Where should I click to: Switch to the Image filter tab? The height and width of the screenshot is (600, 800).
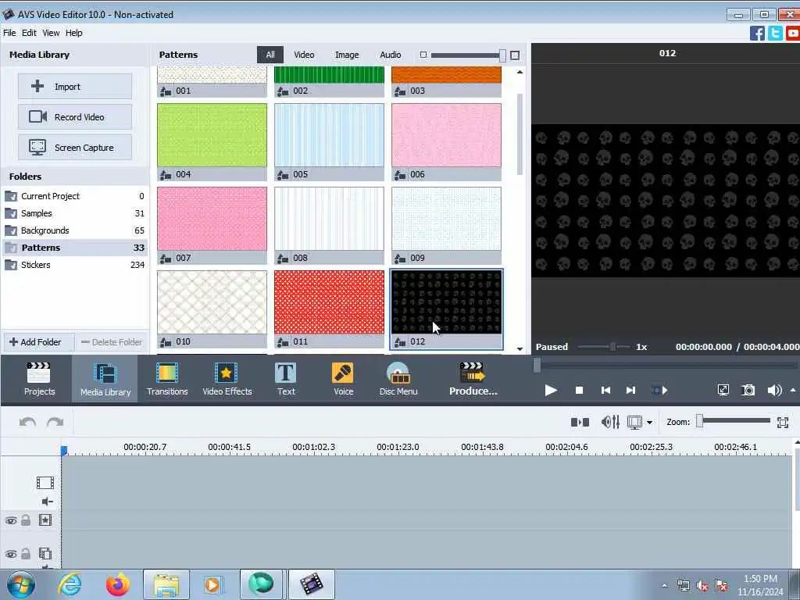347,55
